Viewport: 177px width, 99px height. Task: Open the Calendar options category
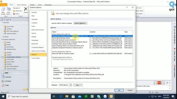34,19
